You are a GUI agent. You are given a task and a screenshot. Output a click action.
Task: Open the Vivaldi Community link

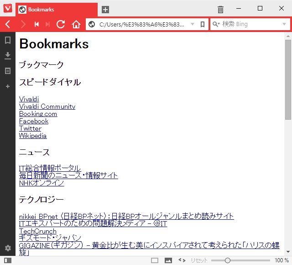pyautogui.click(x=47, y=106)
